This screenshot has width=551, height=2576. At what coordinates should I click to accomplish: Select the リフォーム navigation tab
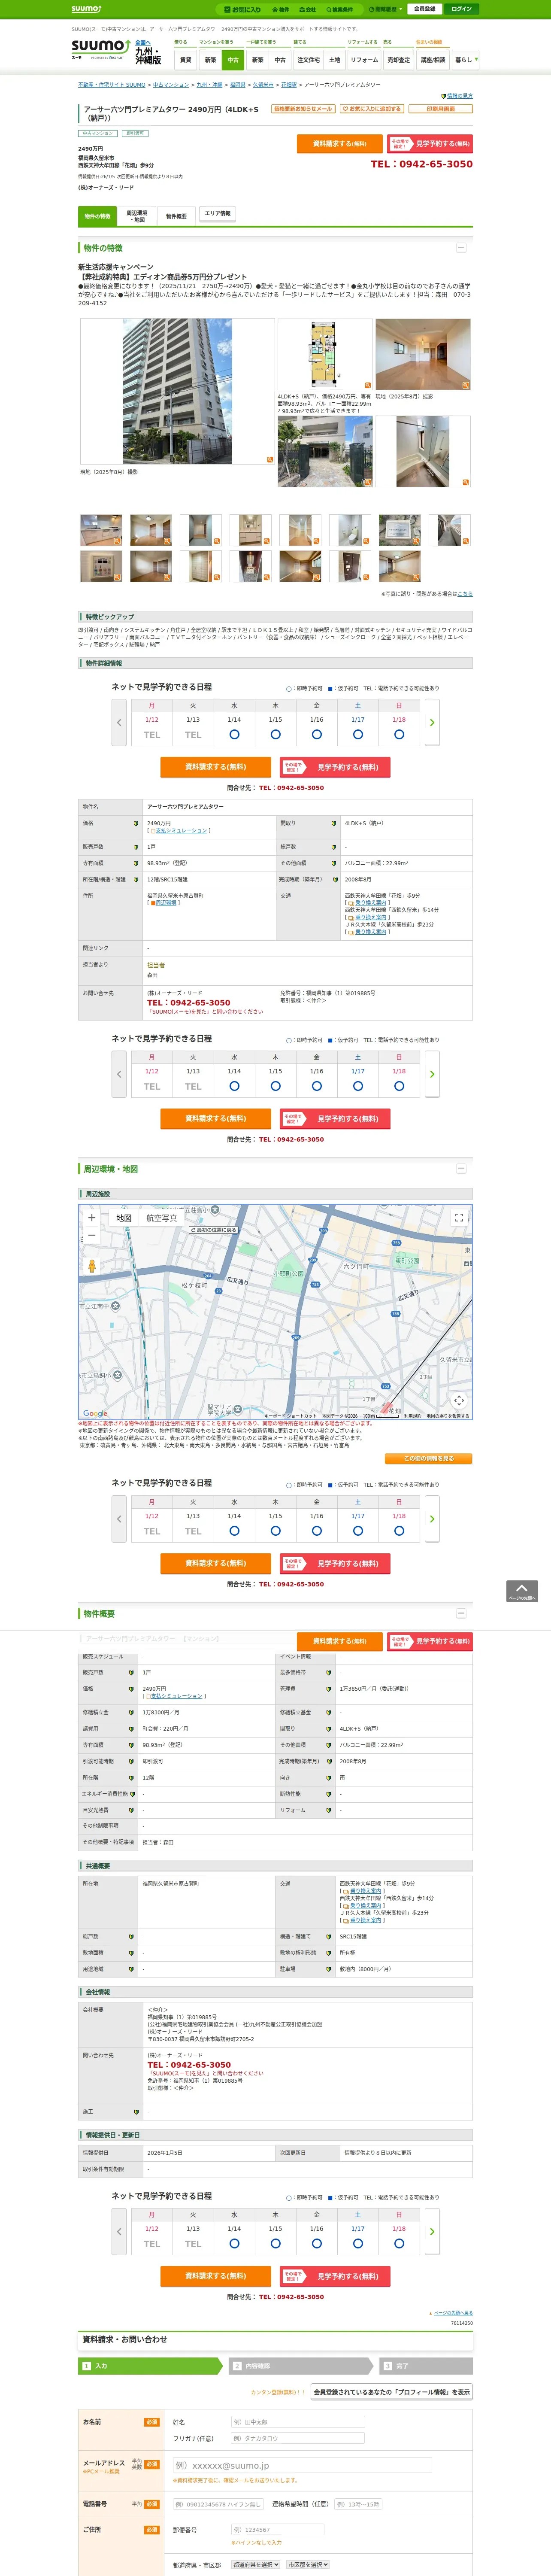(x=364, y=60)
